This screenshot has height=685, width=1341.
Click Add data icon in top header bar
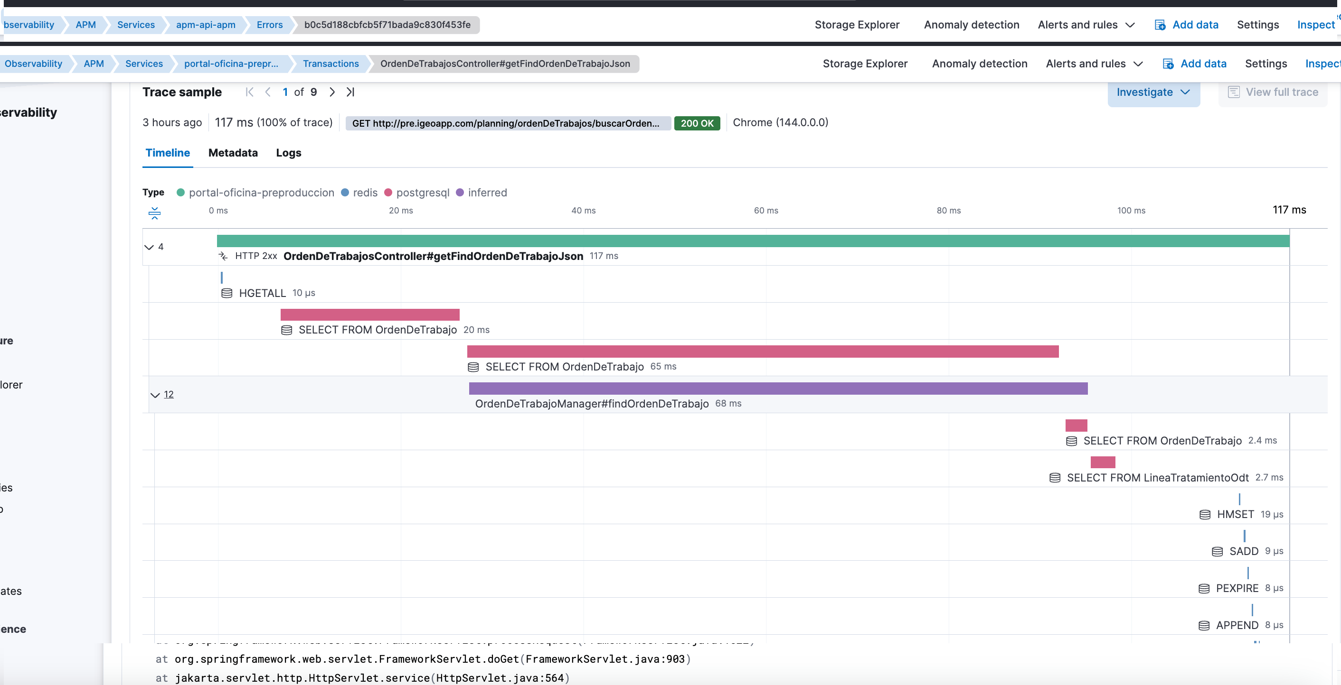[x=1160, y=25]
